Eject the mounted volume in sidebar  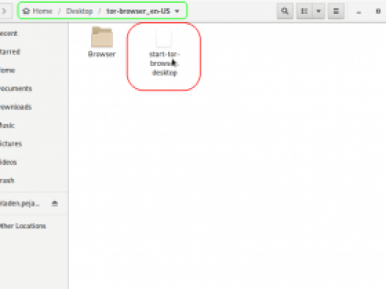(55, 203)
